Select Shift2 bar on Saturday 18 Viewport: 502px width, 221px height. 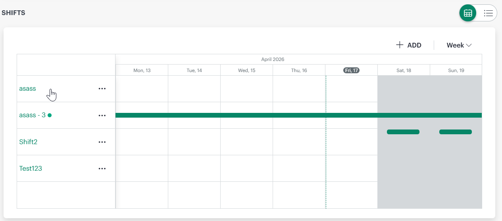(403, 132)
